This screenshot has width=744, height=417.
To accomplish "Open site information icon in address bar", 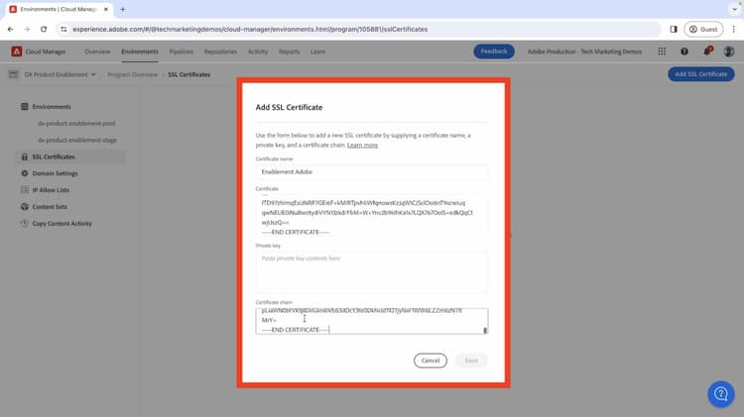I will pos(63,30).
